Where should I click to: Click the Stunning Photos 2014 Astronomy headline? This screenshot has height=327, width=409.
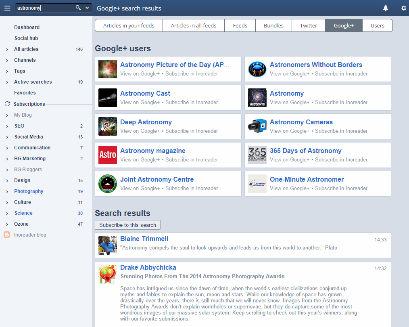202,277
